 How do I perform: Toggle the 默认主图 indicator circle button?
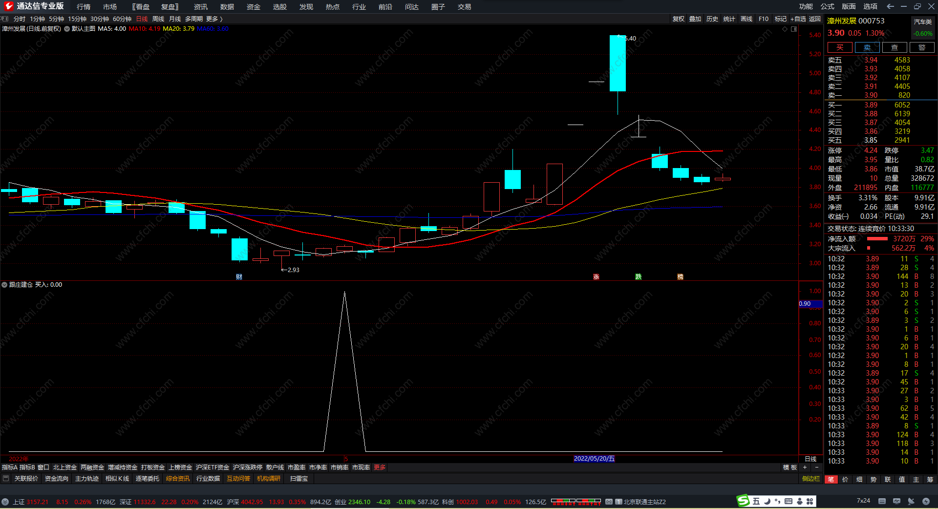[67, 29]
